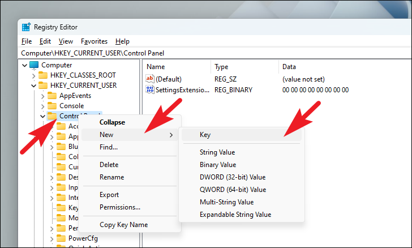412x248 pixels.
Task: Click the AppEvents folder icon
Action: 52,96
